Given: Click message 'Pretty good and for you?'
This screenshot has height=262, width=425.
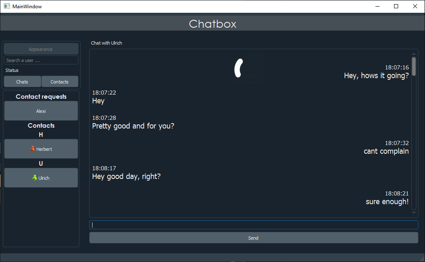Looking at the screenshot, I should click(133, 126).
